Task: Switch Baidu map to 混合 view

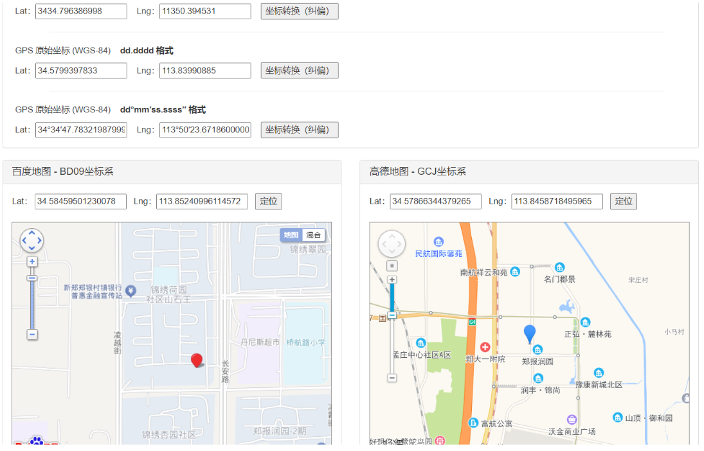Action: (314, 235)
